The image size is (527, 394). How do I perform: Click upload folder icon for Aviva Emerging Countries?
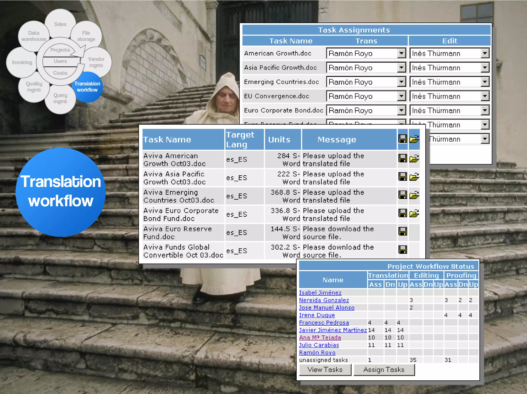tap(414, 195)
